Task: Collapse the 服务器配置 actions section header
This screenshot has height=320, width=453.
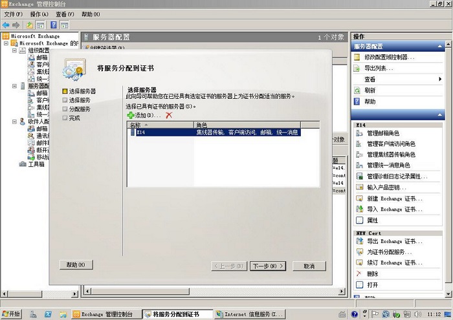Action: tap(439, 47)
